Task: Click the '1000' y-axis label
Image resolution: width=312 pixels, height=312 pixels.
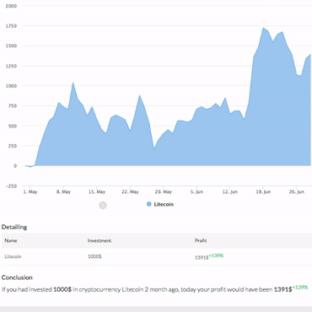Action: click(11, 86)
